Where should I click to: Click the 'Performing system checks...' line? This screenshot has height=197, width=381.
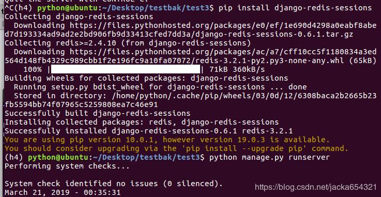pyautogui.click(x=67, y=166)
